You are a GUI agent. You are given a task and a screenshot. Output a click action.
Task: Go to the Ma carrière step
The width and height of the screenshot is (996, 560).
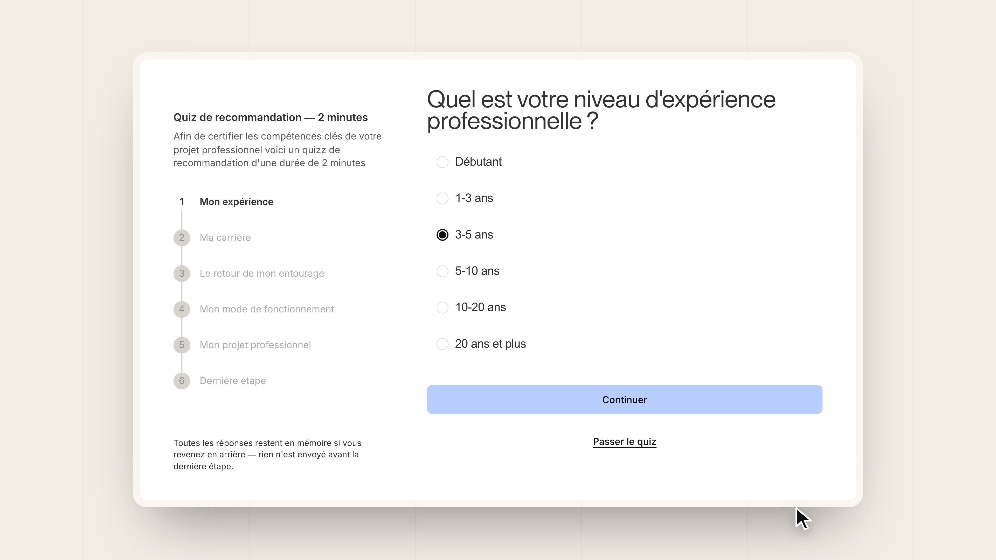(225, 238)
